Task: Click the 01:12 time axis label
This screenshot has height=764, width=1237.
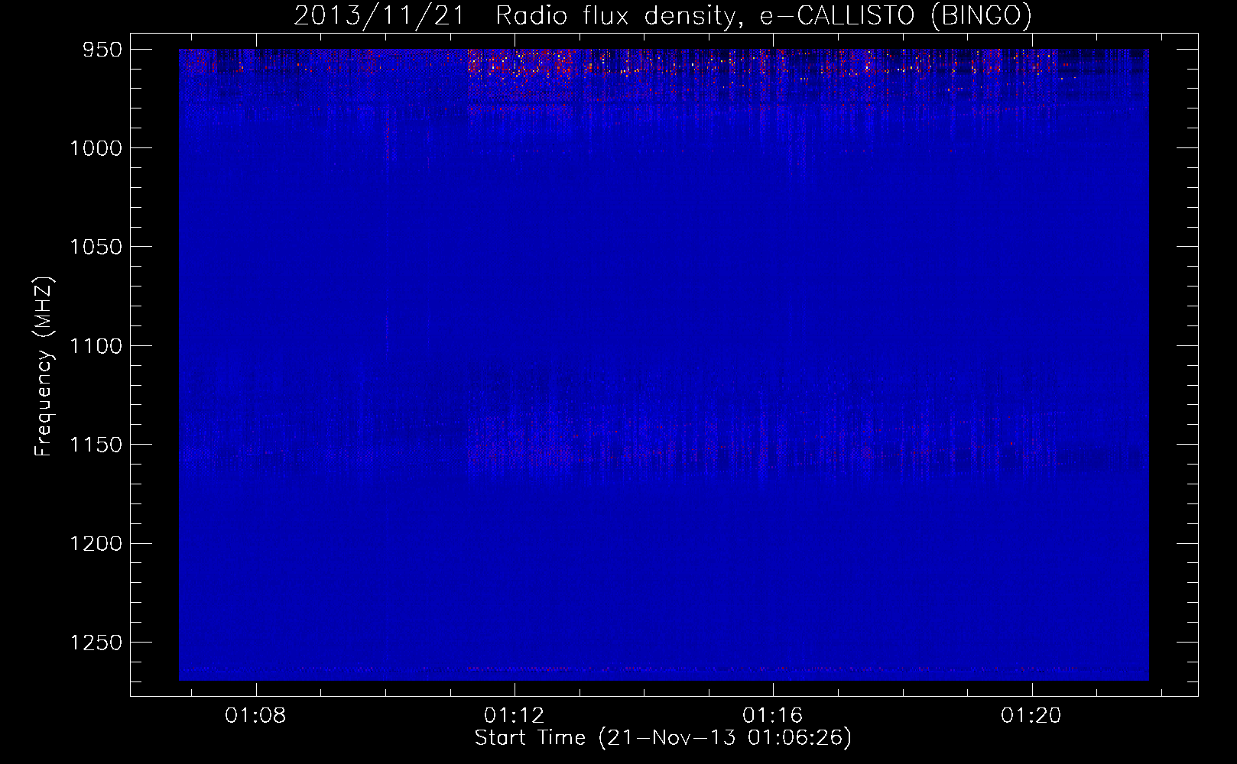Action: click(515, 715)
